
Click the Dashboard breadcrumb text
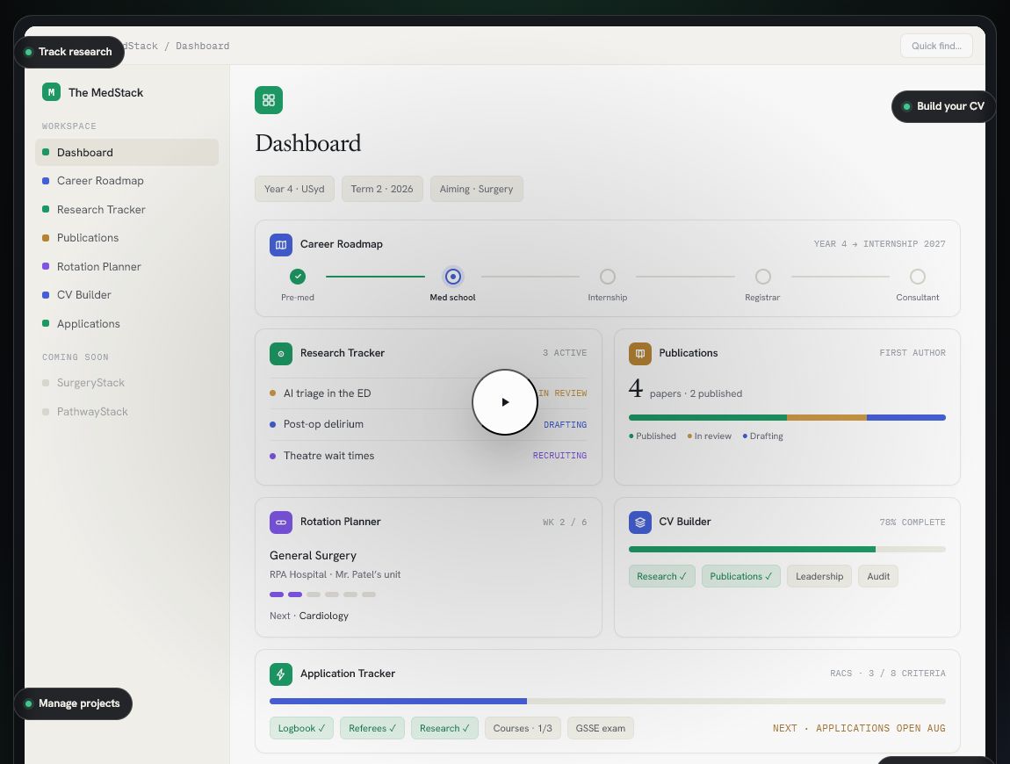(x=202, y=46)
